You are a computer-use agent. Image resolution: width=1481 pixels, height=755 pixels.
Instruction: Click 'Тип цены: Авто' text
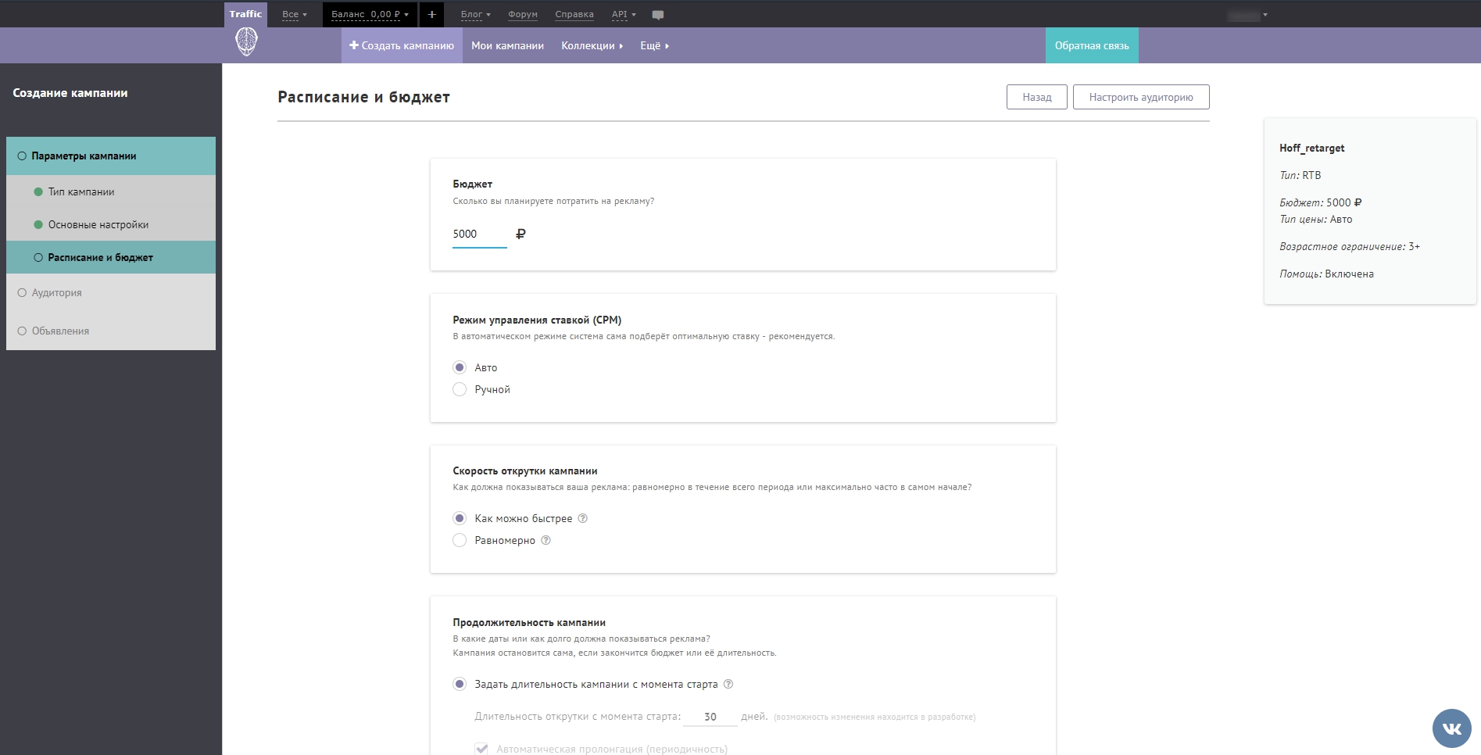1316,220
